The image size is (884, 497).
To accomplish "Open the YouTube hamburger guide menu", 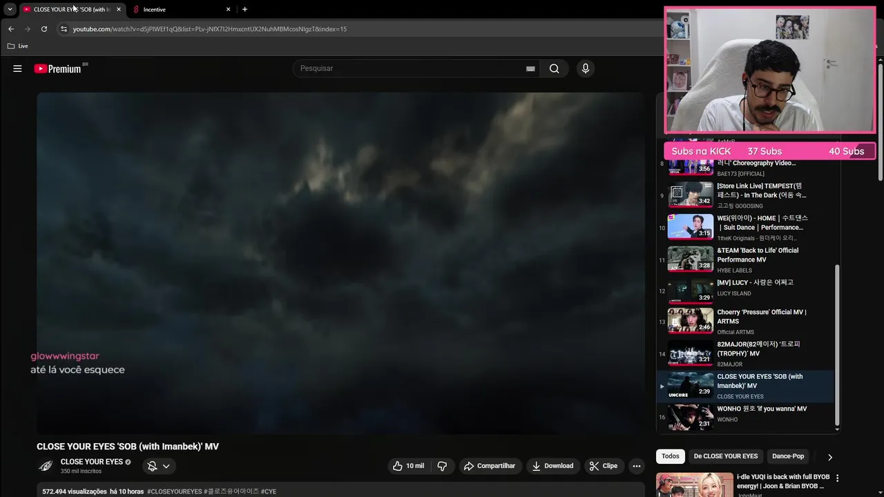I will tap(17, 68).
